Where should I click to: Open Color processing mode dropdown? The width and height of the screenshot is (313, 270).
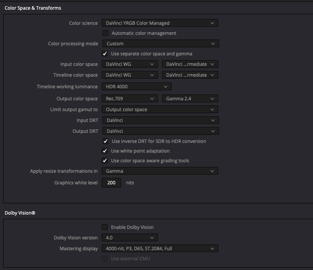click(x=160, y=44)
